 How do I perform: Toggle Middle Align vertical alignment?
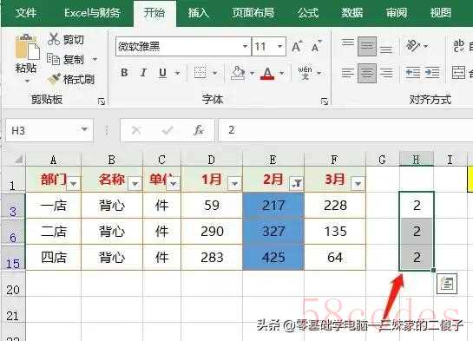pos(367,46)
